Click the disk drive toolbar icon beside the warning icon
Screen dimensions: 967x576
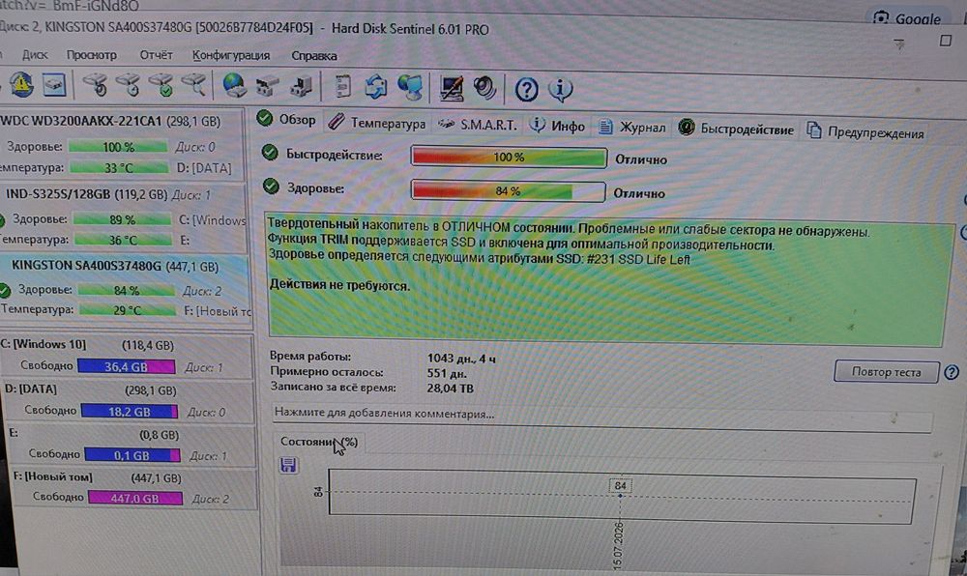[x=54, y=85]
